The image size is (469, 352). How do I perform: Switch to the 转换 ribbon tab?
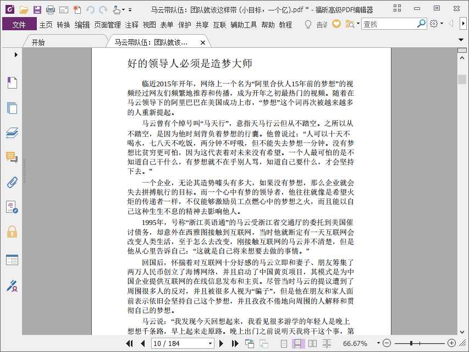tap(63, 25)
